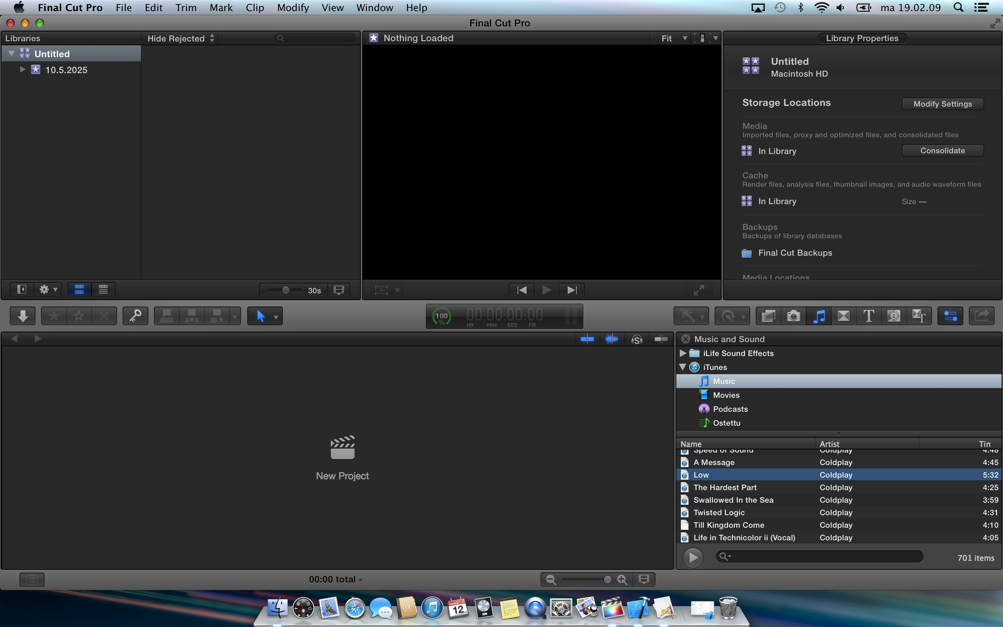Reject selection with red X button
This screenshot has height=627, width=1003.
click(x=104, y=316)
